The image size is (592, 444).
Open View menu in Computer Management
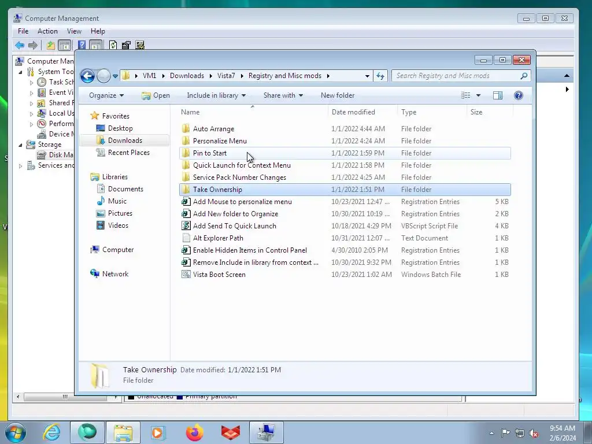coord(74,31)
